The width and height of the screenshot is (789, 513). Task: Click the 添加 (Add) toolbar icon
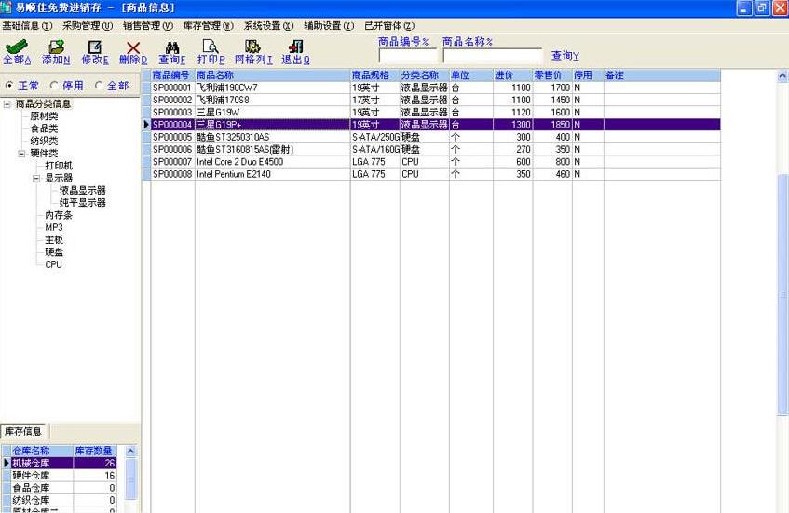point(56,47)
